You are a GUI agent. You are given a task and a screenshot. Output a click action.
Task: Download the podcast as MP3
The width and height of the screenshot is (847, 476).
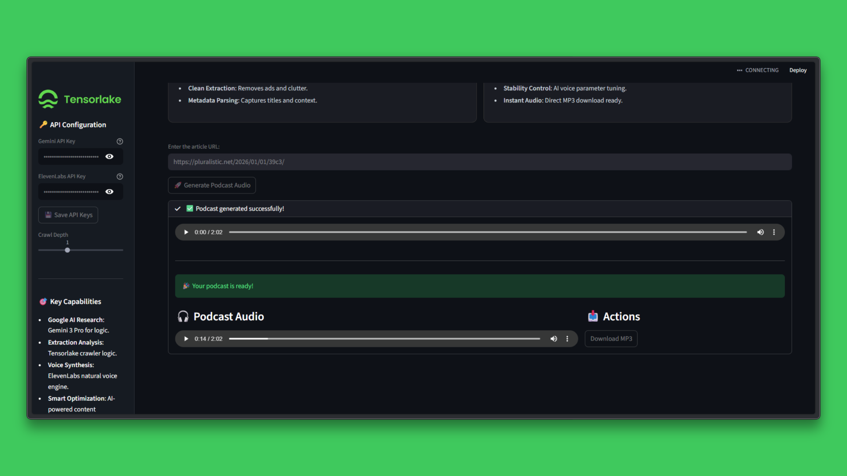point(611,338)
